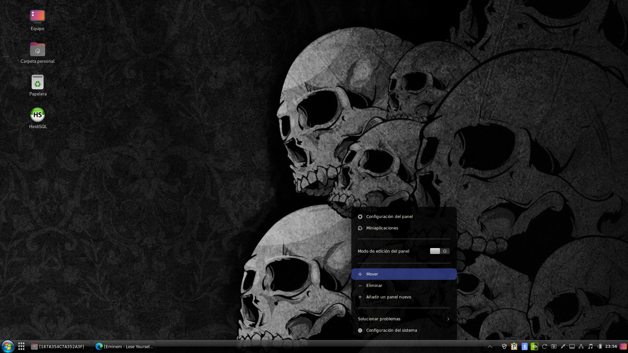
Task: Expand hidden system tray icons
Action: tap(490, 347)
